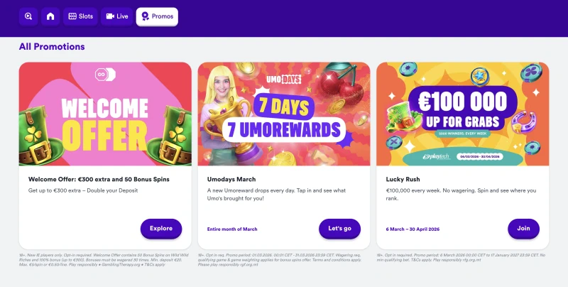This screenshot has width=568, height=287.
Task: Open the Live casino section
Action: (117, 16)
